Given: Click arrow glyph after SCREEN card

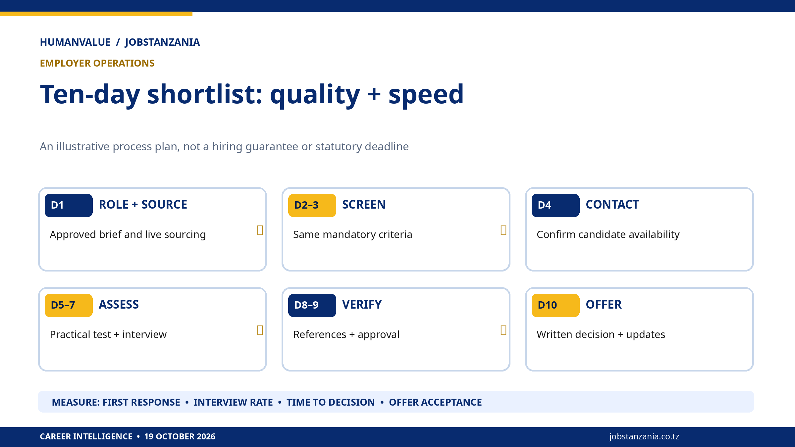Looking at the screenshot, I should (x=503, y=230).
